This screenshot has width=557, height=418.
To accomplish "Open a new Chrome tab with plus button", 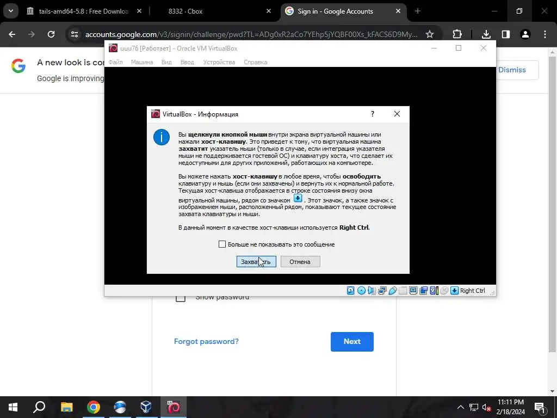I will coord(417,11).
